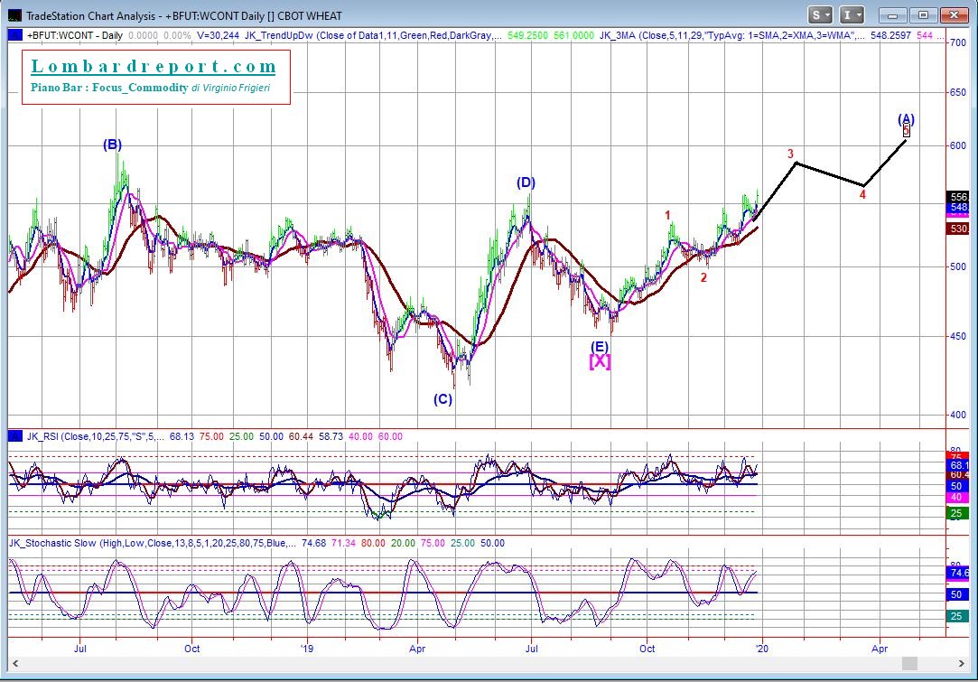This screenshot has width=978, height=682.
Task: Click the blue icon beside JK_RSI label
Action: (14, 436)
